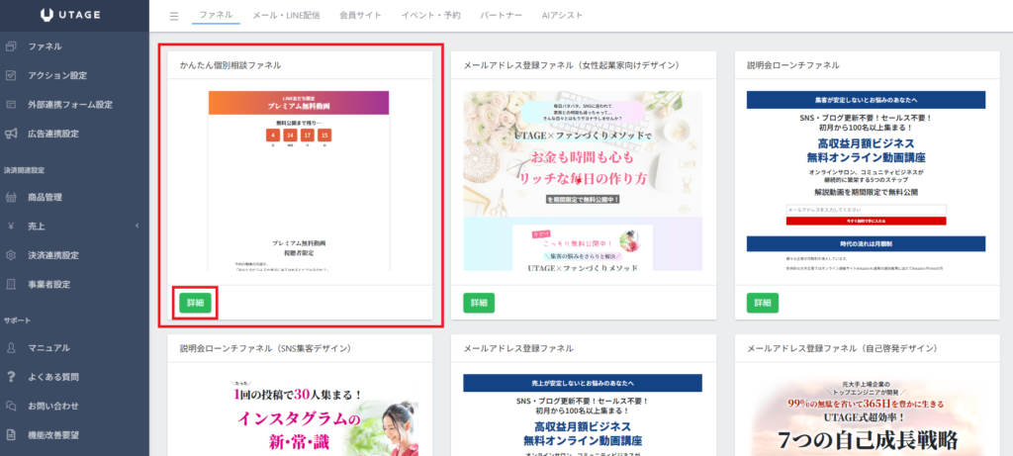Click the よくある質問 question mark icon
Image resolution: width=1013 pixels, height=456 pixels.
point(11,377)
